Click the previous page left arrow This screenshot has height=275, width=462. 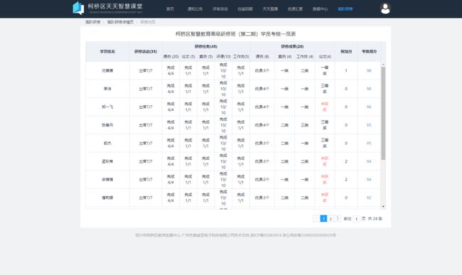click(x=316, y=218)
